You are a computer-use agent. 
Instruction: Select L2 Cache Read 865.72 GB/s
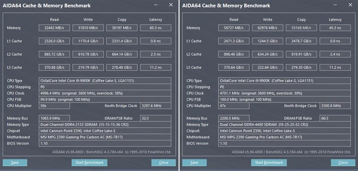[54, 54]
